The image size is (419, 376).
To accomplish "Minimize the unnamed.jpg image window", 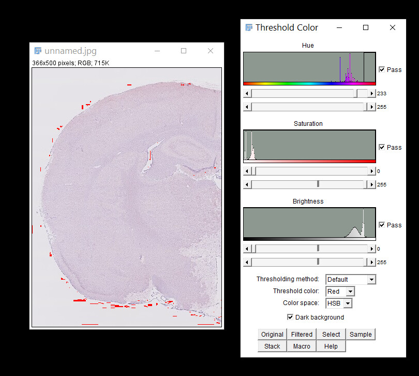I will coord(157,51).
